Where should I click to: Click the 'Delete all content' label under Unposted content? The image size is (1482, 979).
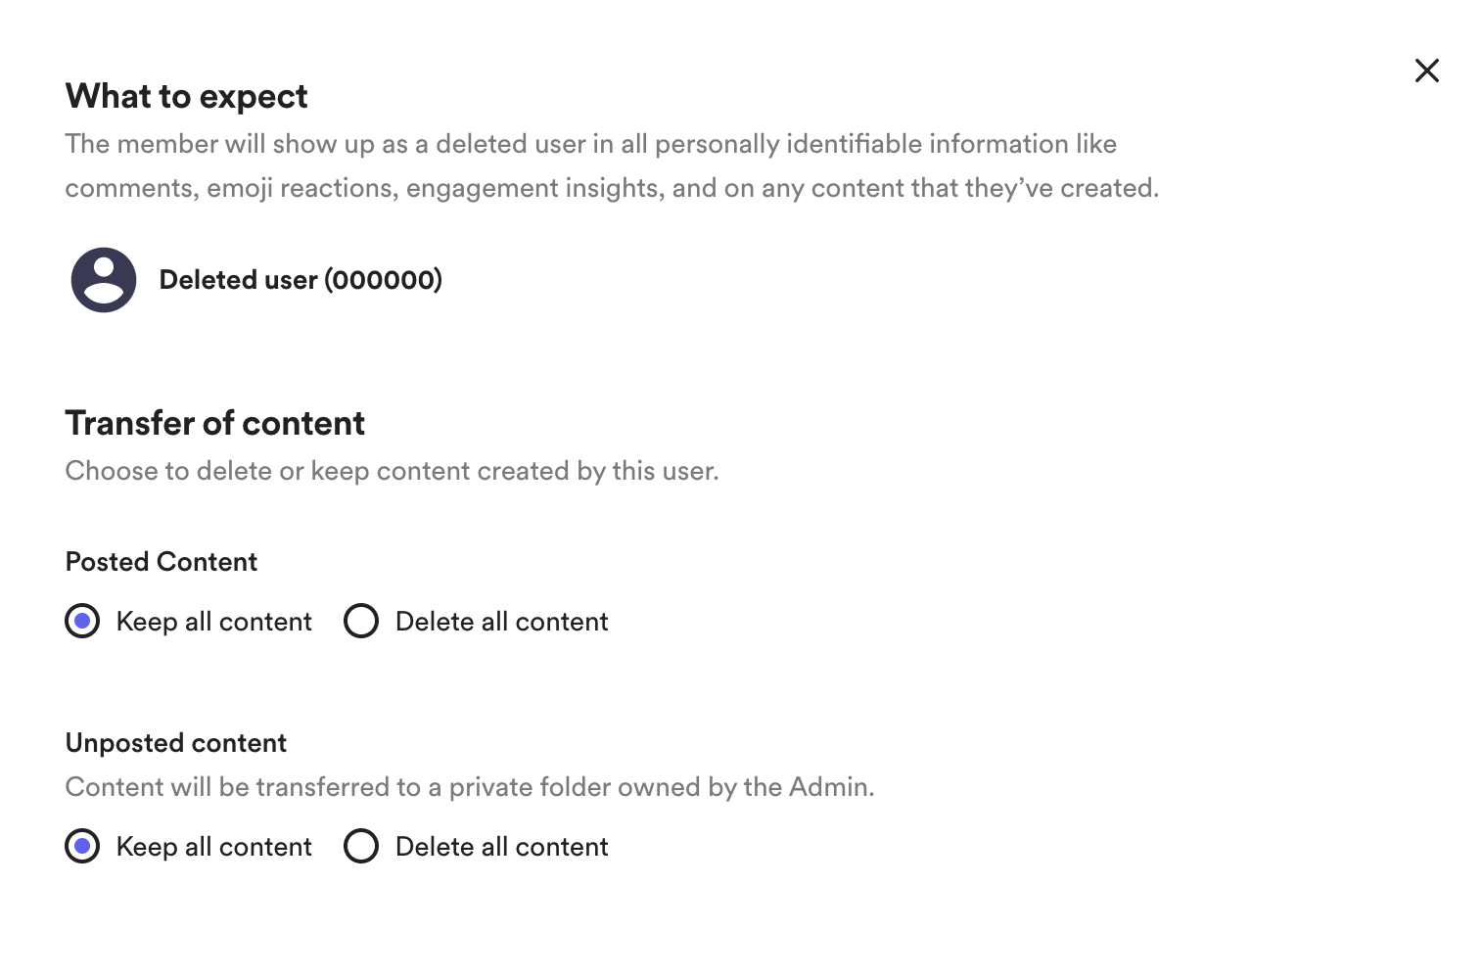tap(501, 847)
